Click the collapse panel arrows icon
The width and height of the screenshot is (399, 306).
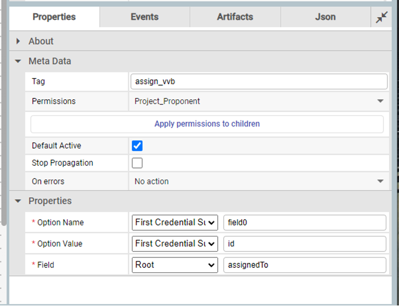[381, 18]
